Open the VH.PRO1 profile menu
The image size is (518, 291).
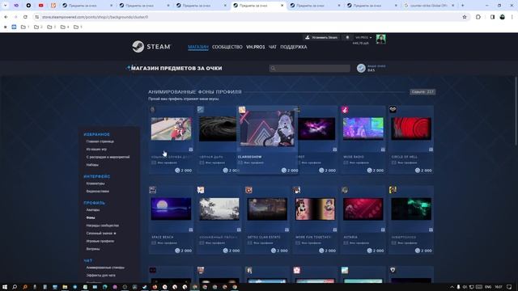[x=256, y=47]
